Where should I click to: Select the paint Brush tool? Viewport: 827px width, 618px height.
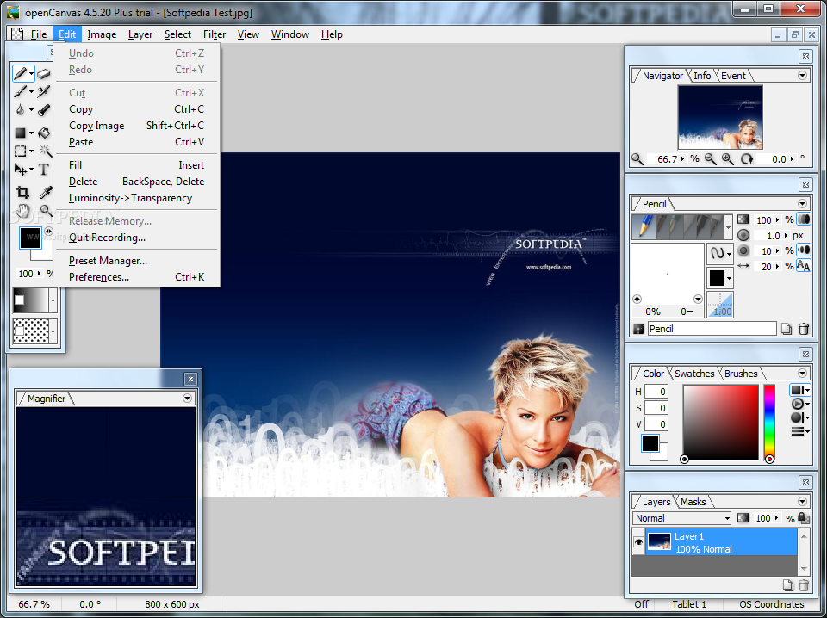pos(21,92)
